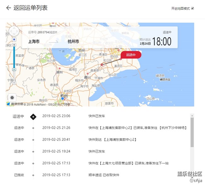205x187 pixels.
Task: Click the timeline dot for the 20:41 row
Action: (33, 140)
